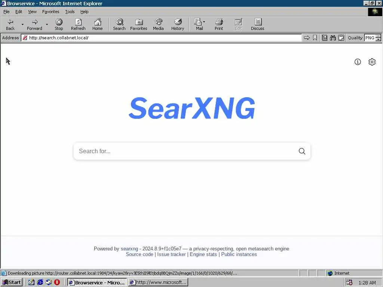Open the Windows Start menu

(x=12, y=283)
